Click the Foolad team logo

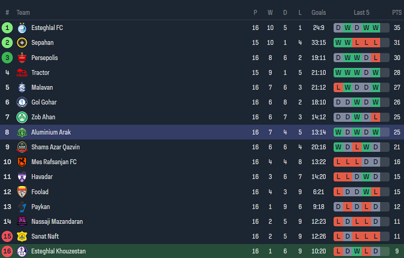[x=22, y=192]
